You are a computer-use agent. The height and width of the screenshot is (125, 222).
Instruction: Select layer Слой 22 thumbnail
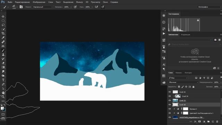(x=175, y=100)
